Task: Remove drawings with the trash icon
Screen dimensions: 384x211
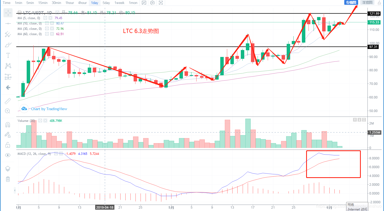Action: pos(8,179)
